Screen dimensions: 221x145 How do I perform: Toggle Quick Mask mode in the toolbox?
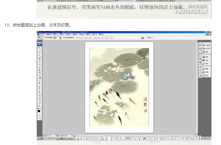click(x=40, y=115)
